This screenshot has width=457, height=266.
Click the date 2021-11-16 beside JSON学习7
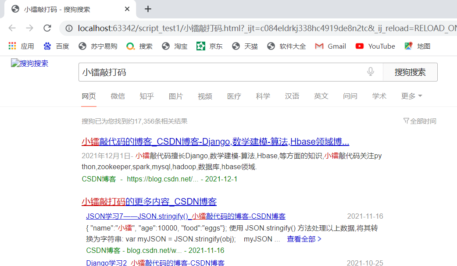pos(365,216)
